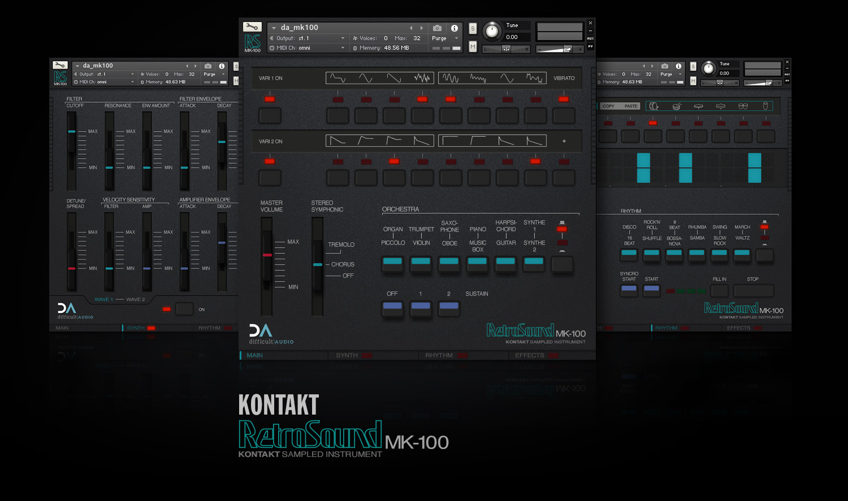Open the da_mk100 instrument menu arrow in center window
Screen dimensions: 848x501
coord(274,28)
